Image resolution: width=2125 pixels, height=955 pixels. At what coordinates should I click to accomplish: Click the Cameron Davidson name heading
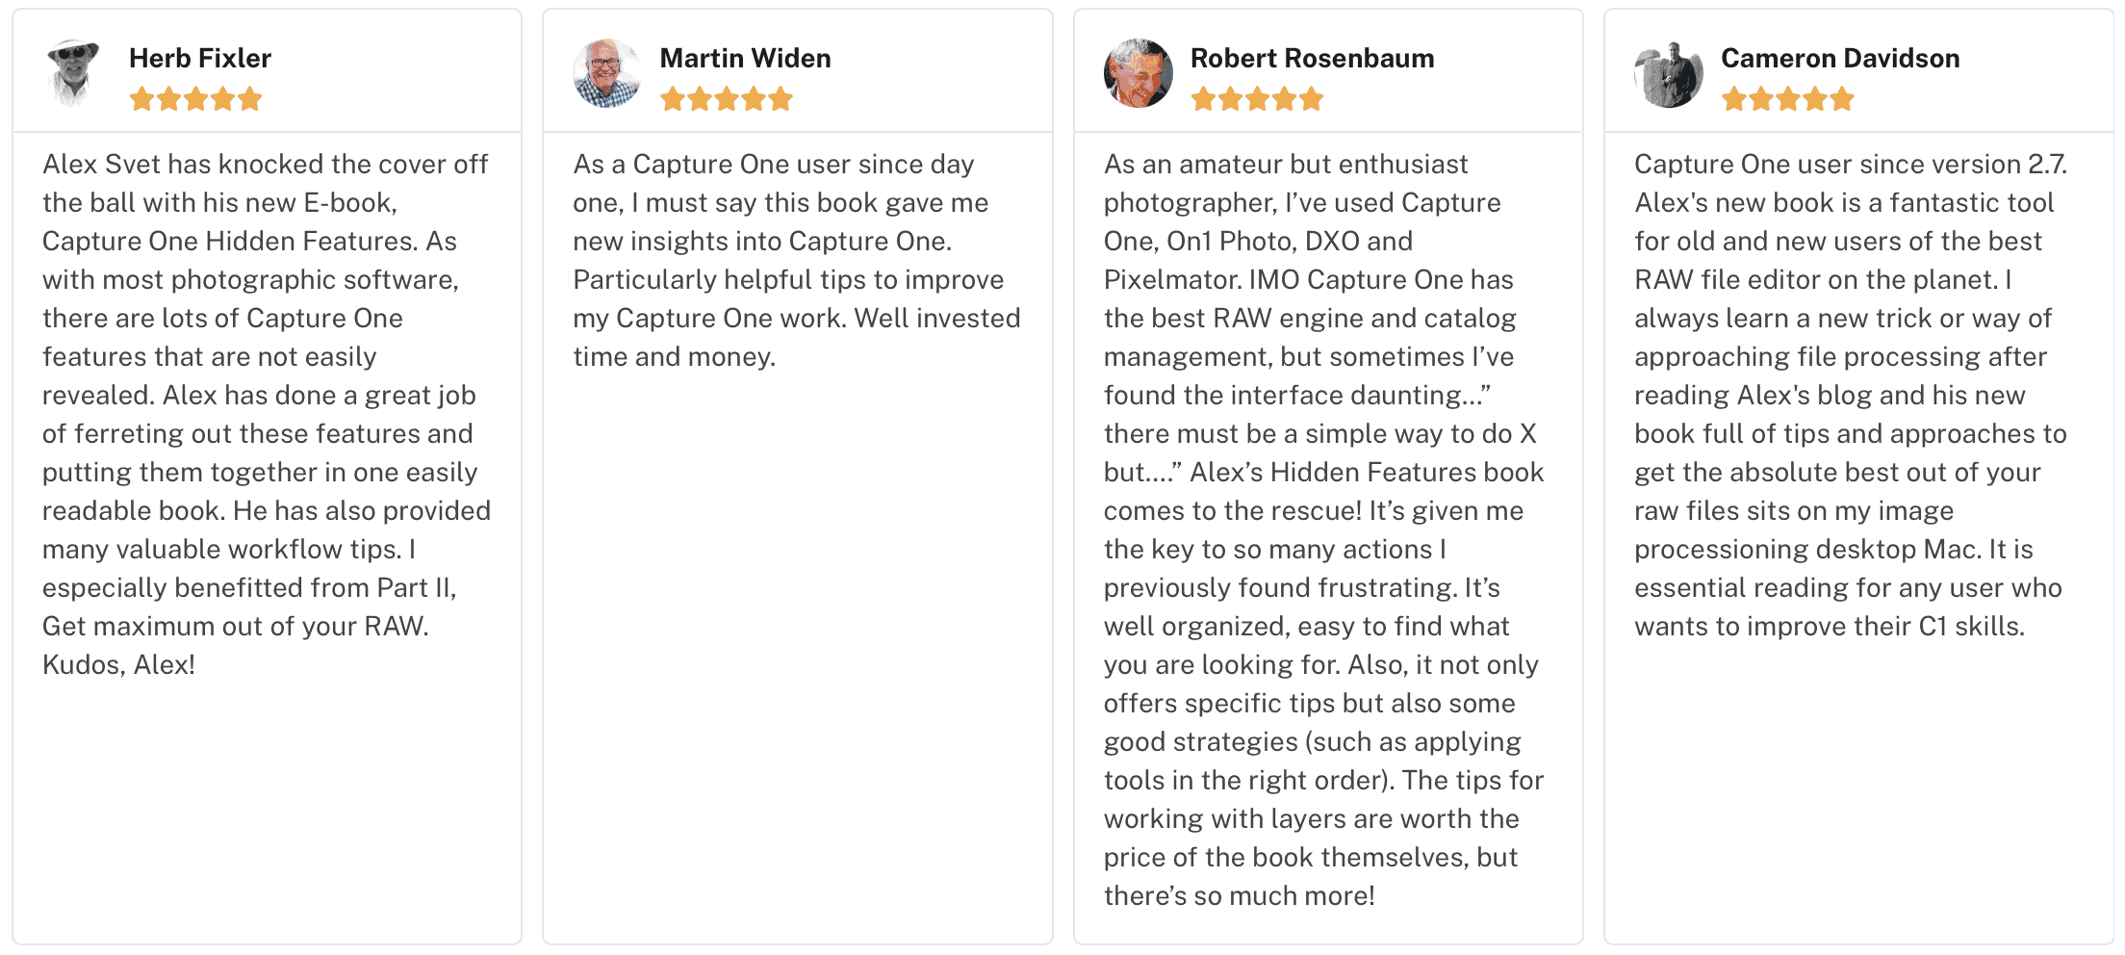pyautogui.click(x=1840, y=58)
